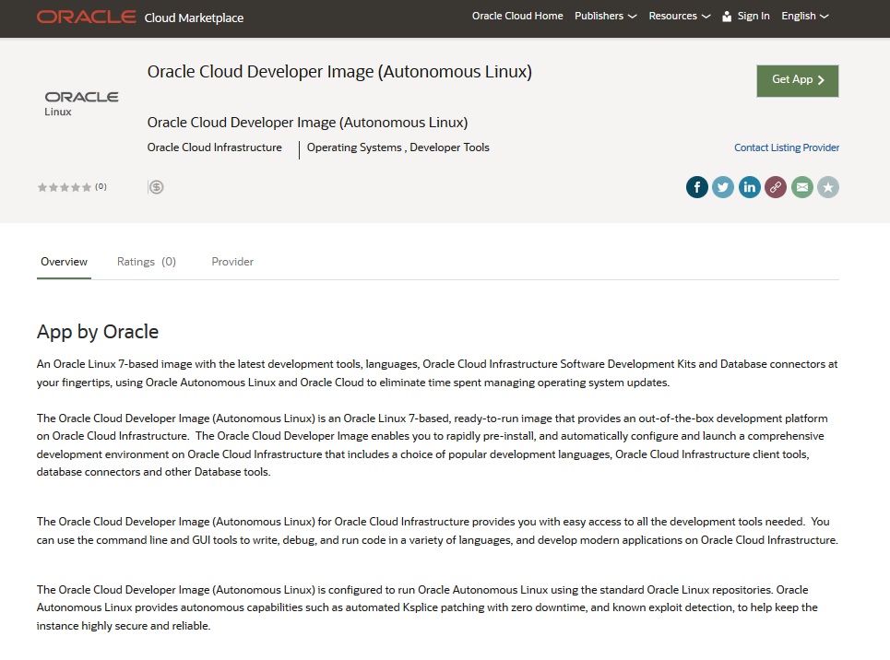
Task: Switch to the Provider tab
Action: click(x=231, y=262)
